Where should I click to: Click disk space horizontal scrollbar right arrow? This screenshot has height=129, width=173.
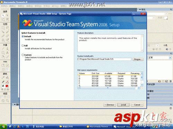(x=139, y=88)
